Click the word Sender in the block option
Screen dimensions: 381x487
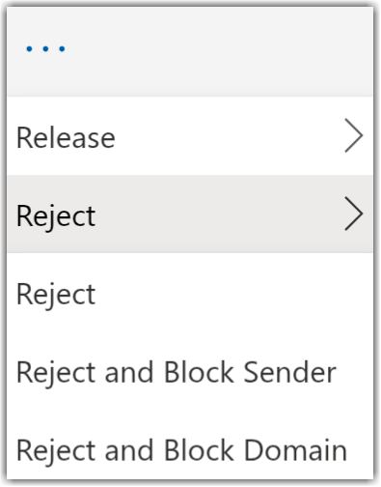(x=289, y=372)
